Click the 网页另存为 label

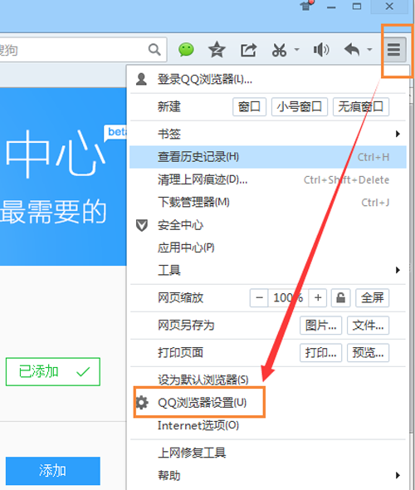(186, 326)
